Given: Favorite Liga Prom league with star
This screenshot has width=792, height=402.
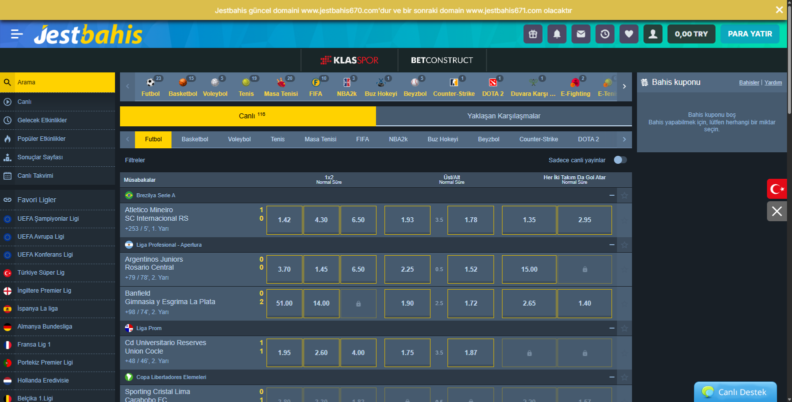Looking at the screenshot, I should (624, 328).
